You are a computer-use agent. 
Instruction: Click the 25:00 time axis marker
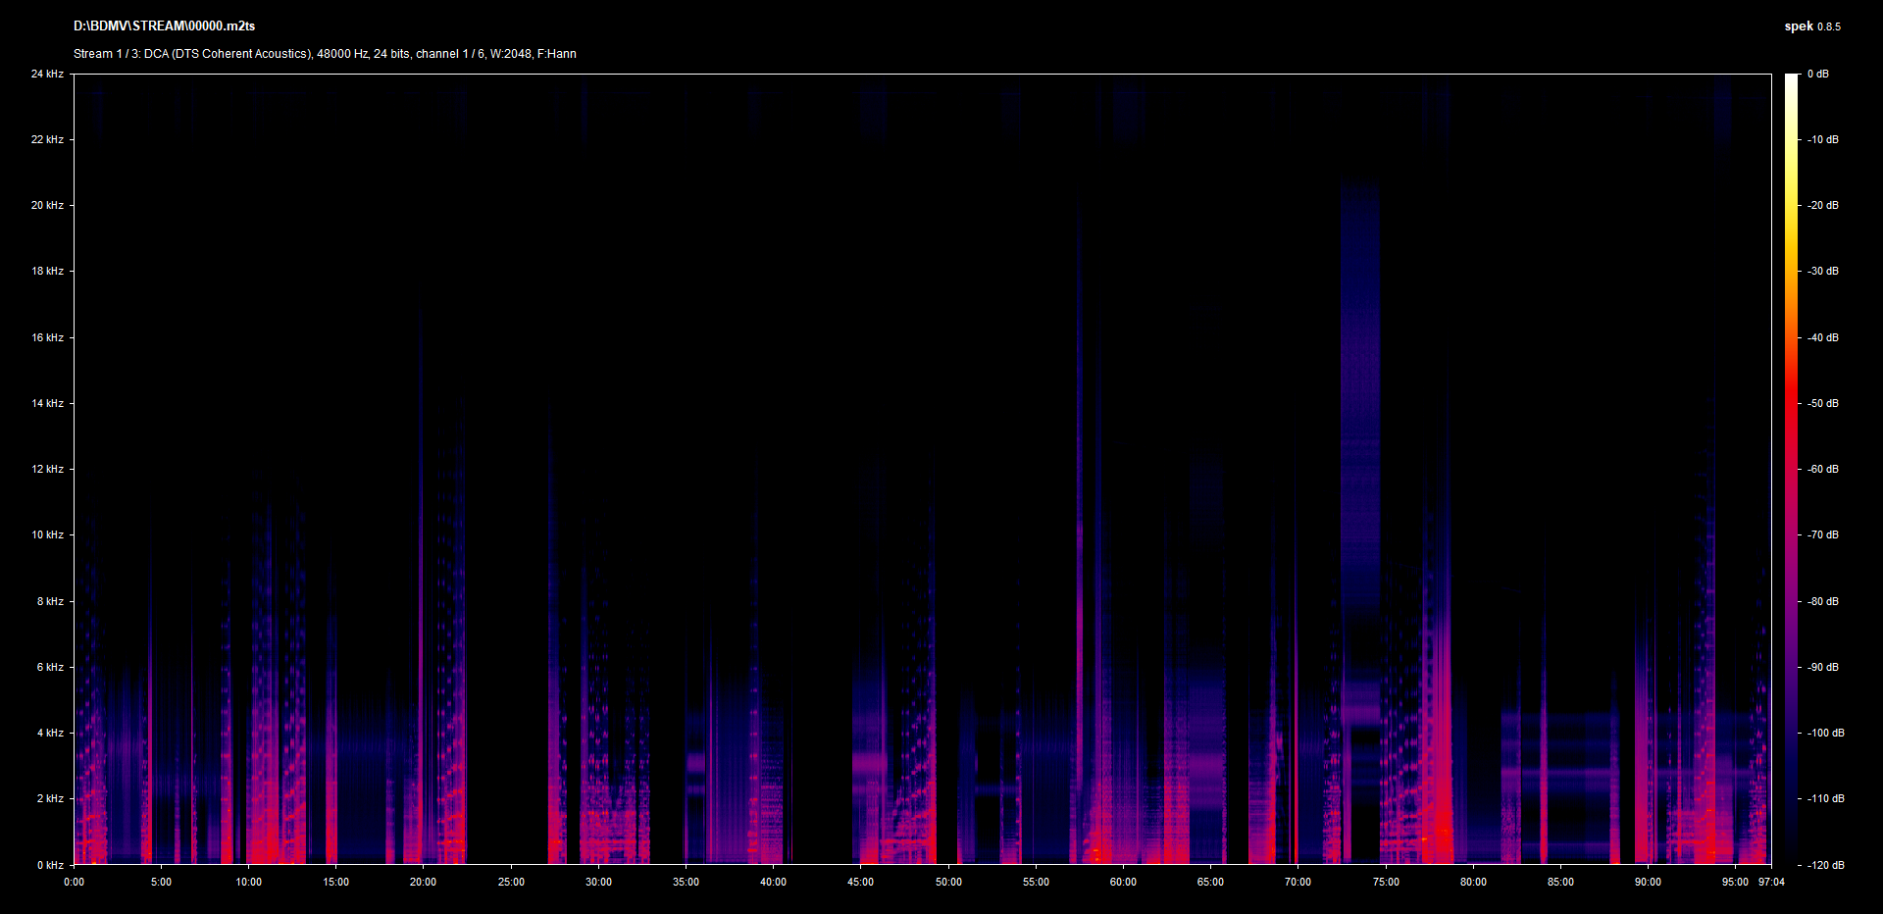[x=511, y=882]
